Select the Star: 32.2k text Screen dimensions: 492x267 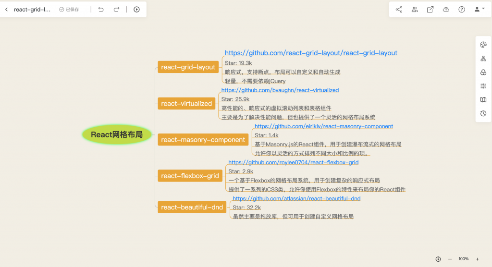coord(246,207)
